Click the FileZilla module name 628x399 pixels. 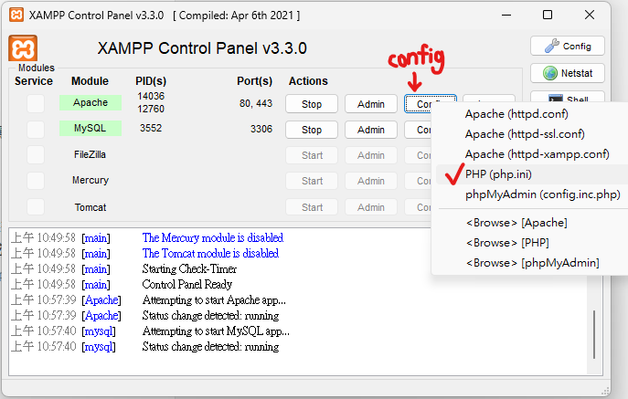click(90, 154)
